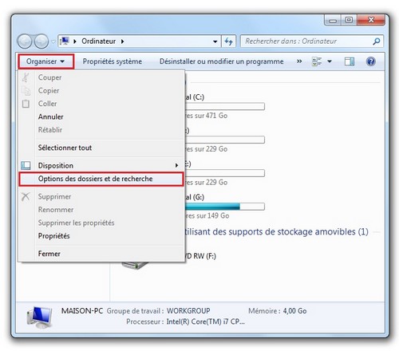Click the Back navigation arrow
Screen dimensions: 399x351
tap(25, 41)
